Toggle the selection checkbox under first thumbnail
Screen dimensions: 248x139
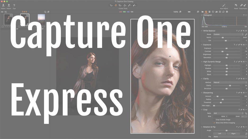[3, 26]
